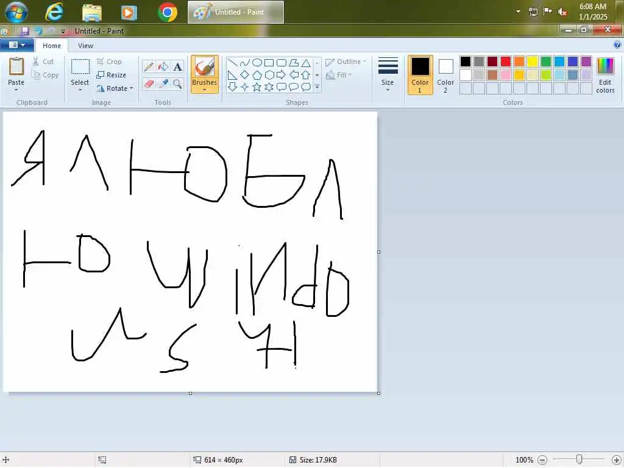Select the Eraser tool
This screenshot has height=468, width=624.
149,83
